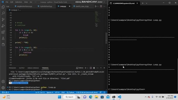The height and width of the screenshot is (100, 178).
Task: Select Python terminal shell label
Action: click(x=80, y=68)
